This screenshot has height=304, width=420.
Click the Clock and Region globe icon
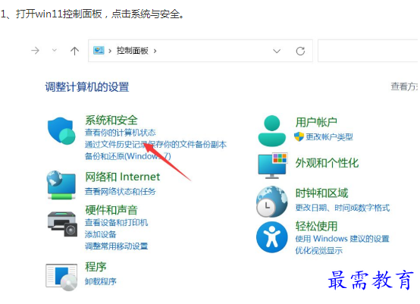click(x=272, y=202)
